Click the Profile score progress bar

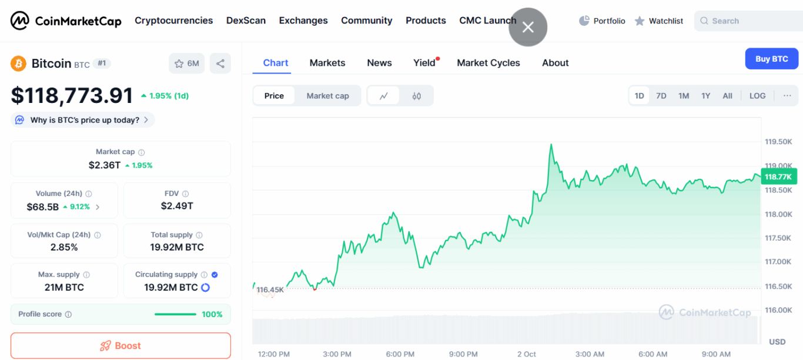(175, 315)
